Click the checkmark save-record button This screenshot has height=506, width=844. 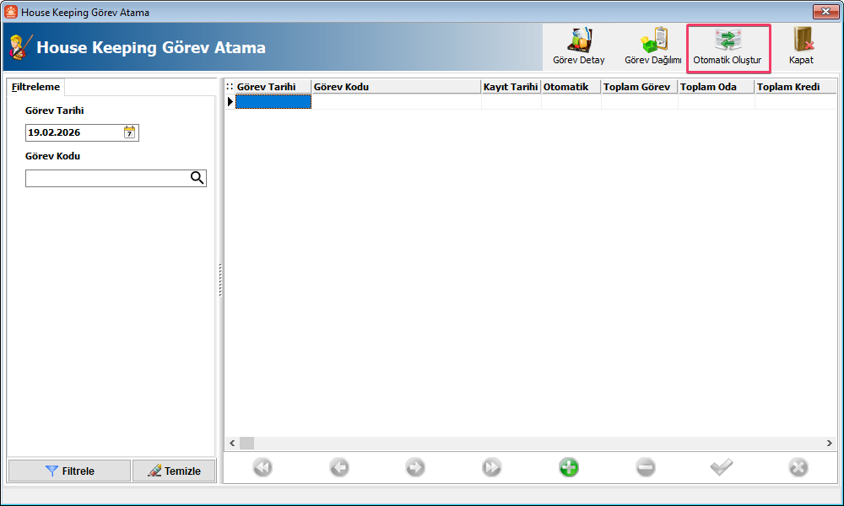pos(722,467)
